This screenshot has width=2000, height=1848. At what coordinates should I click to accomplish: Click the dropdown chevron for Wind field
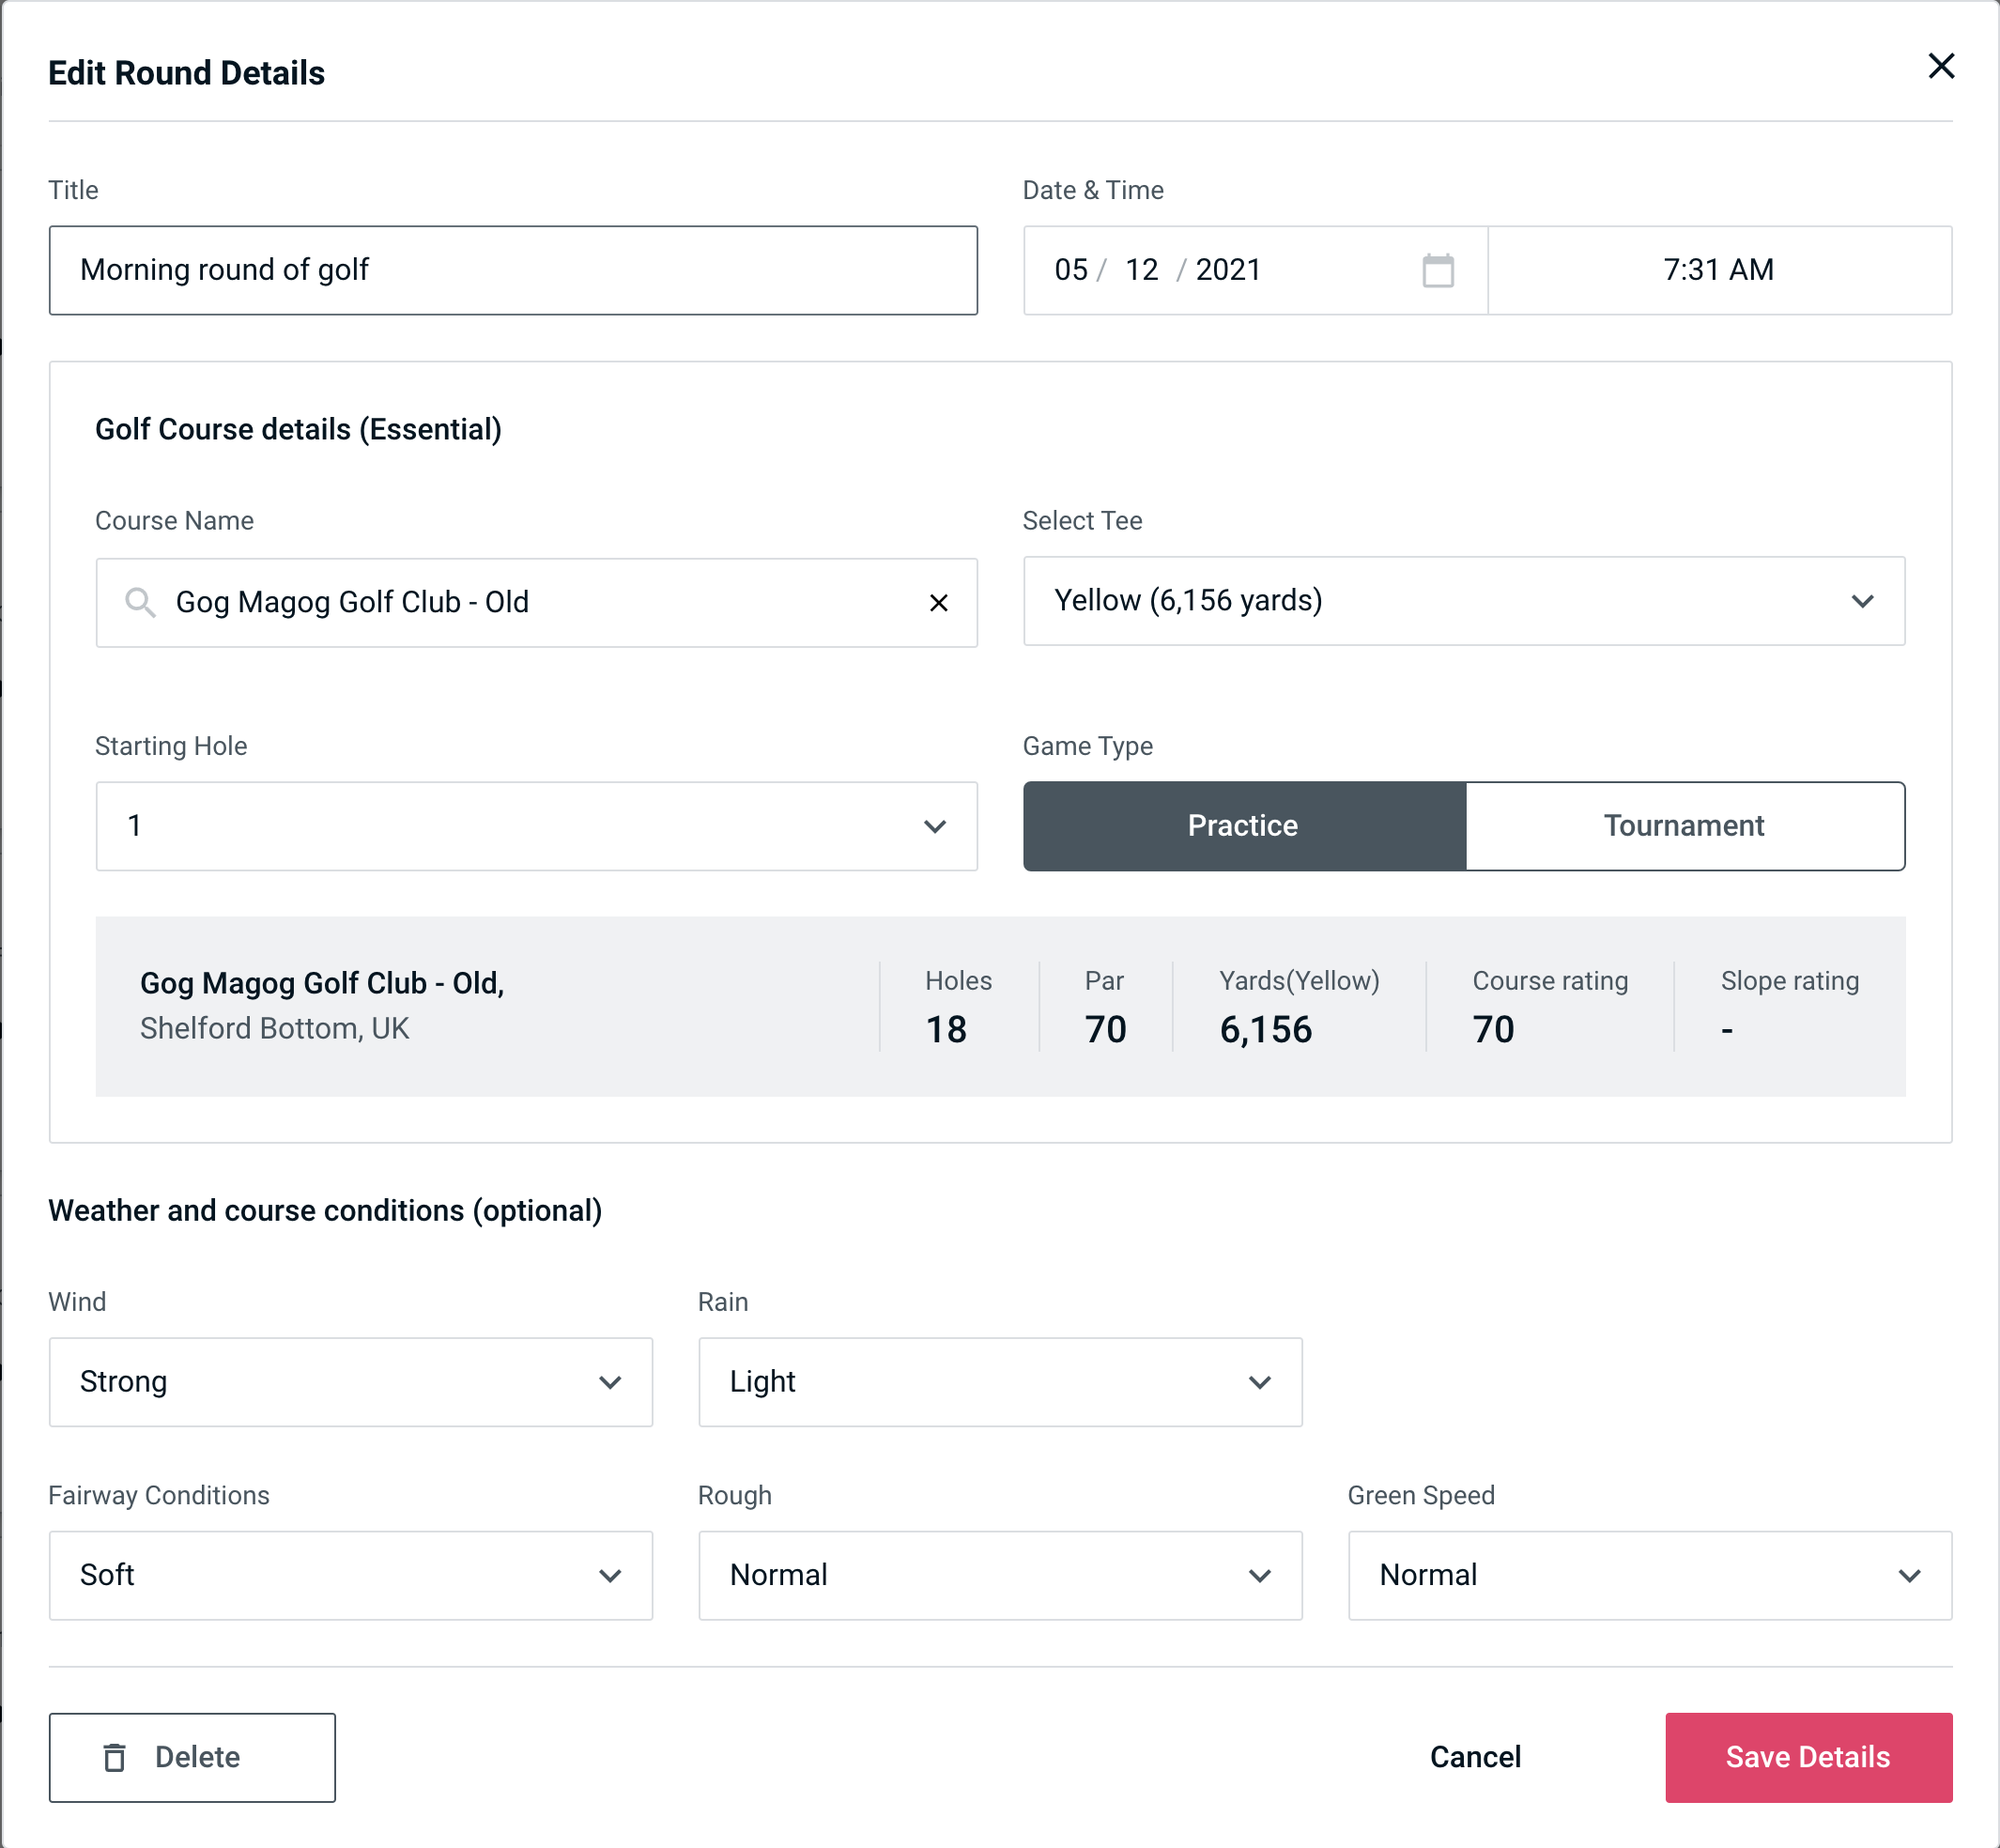click(613, 1383)
